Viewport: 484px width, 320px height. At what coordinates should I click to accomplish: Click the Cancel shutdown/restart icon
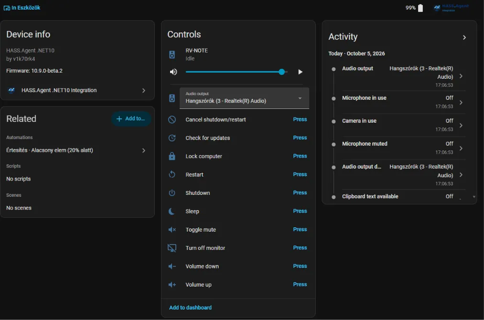click(x=172, y=119)
